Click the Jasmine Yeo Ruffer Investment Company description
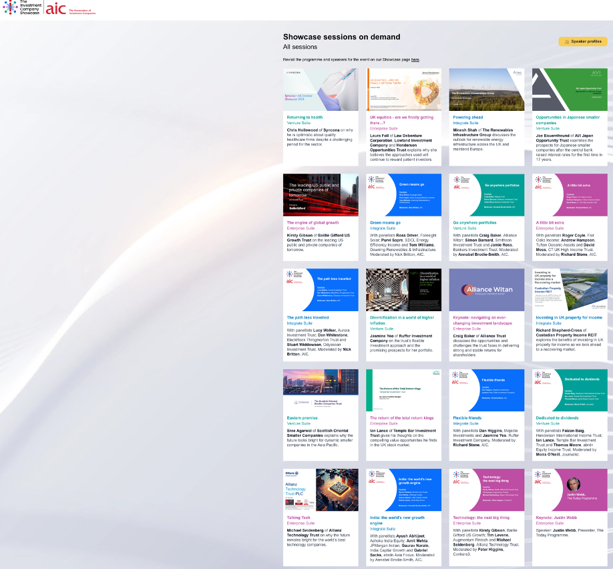Viewport: 613px width, 569px height. [x=401, y=343]
